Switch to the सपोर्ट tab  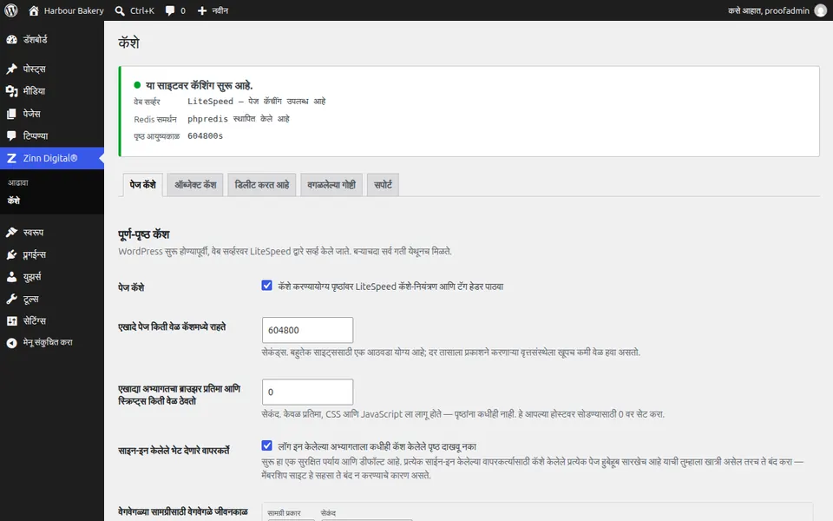383,185
